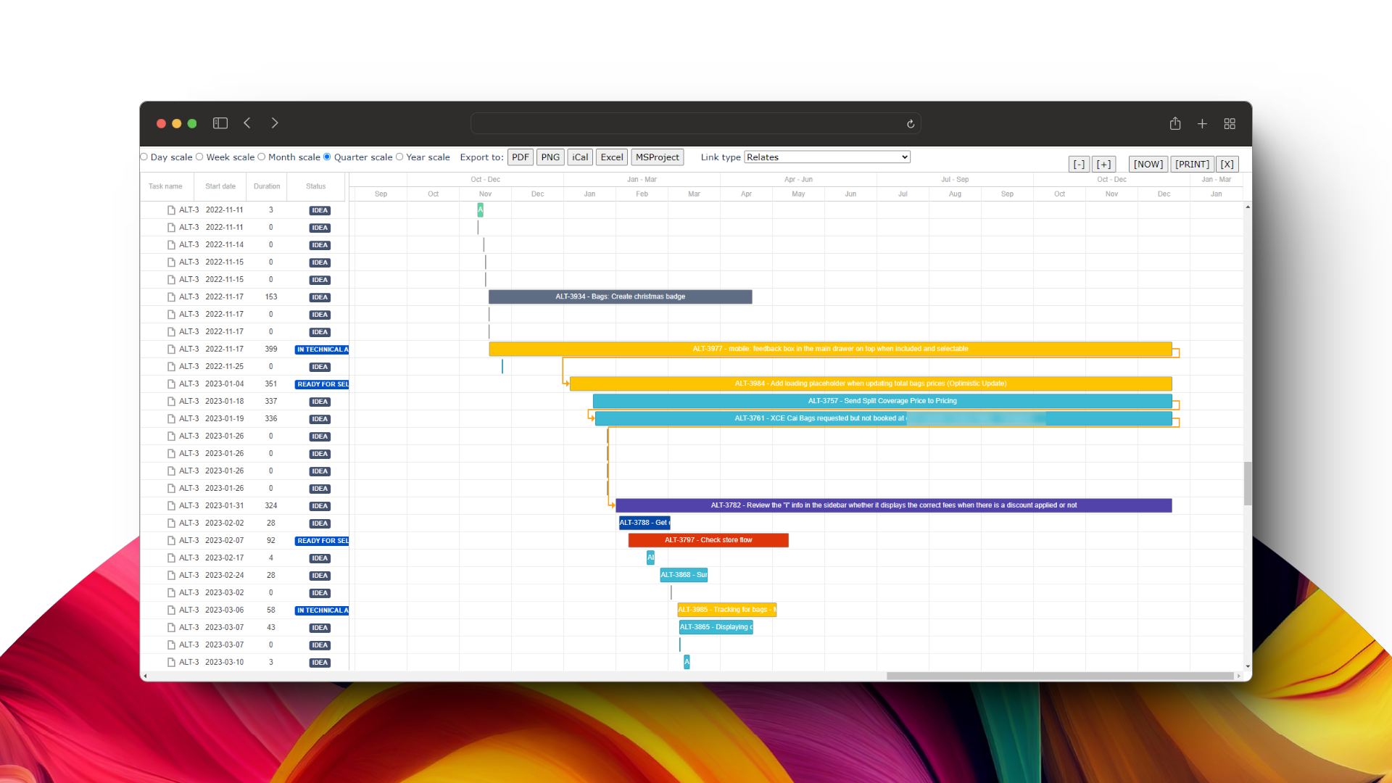Open the browser share icon
The height and width of the screenshot is (783, 1392).
[1175, 124]
